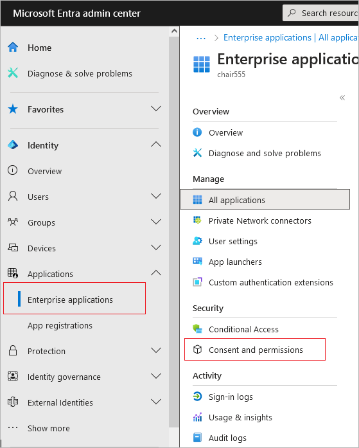Open the Audit logs label
The width and height of the screenshot is (359, 448).
point(227,438)
